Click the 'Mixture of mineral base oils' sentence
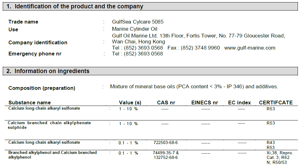Image resolution: width=301 pixels, height=166 pixels. coord(194,87)
